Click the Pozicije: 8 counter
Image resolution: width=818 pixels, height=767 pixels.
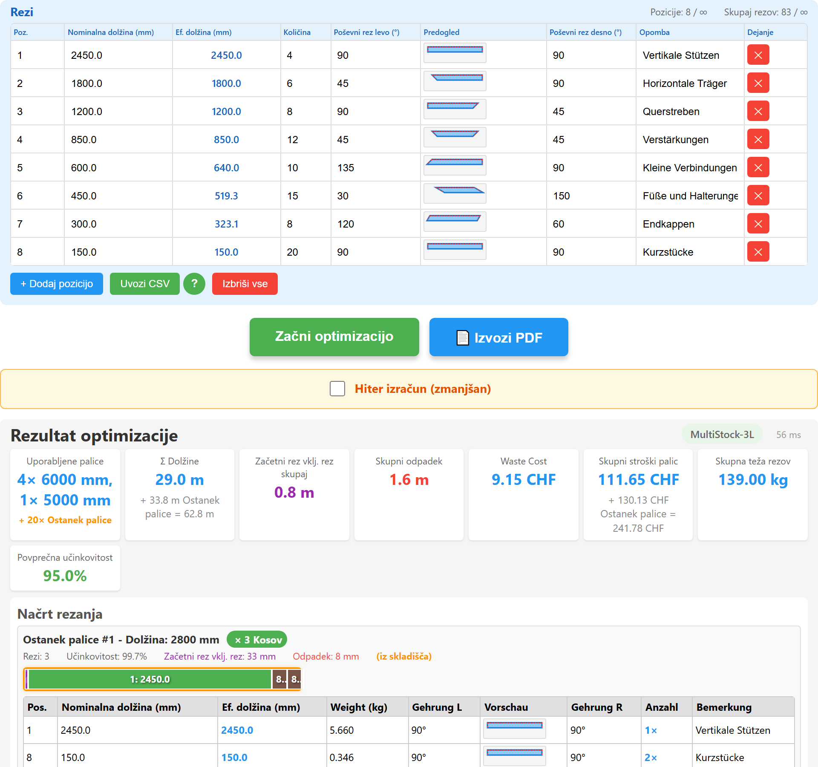pos(679,12)
